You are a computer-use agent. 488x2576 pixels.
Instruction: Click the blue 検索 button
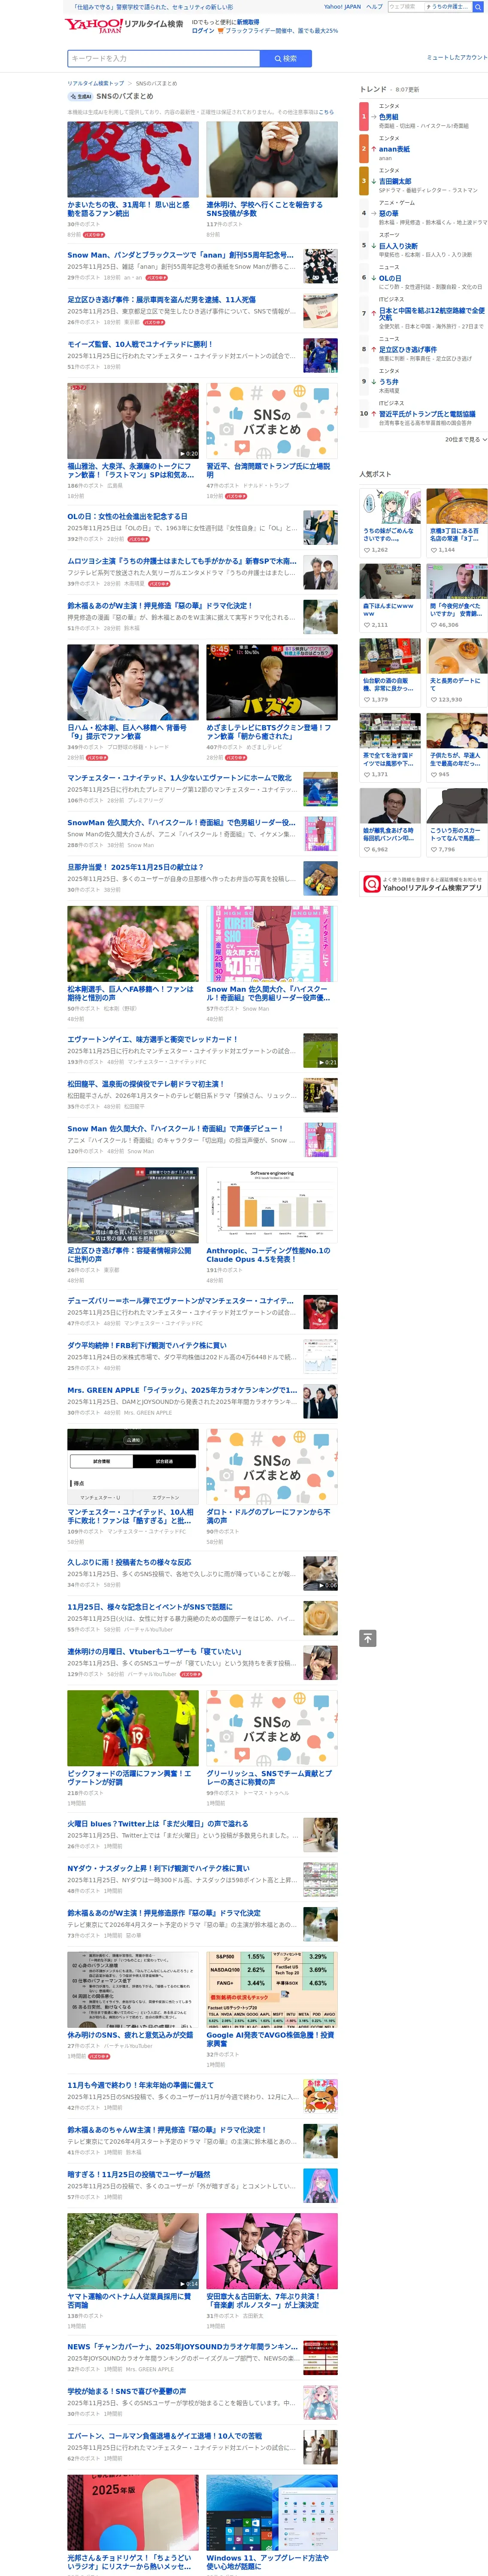[285, 59]
